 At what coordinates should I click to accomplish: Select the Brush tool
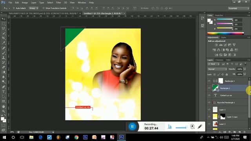4,53
